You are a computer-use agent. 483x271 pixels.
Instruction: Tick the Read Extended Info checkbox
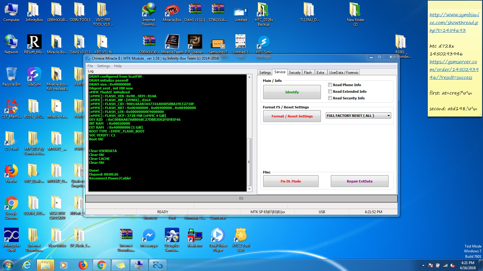pos(330,92)
